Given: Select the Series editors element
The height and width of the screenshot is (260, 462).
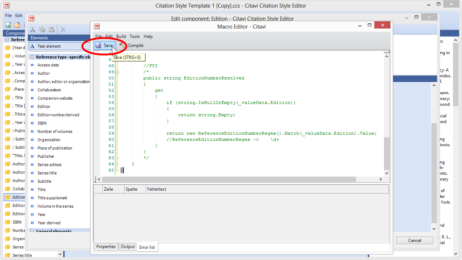Looking at the screenshot, I should click(x=49, y=165).
